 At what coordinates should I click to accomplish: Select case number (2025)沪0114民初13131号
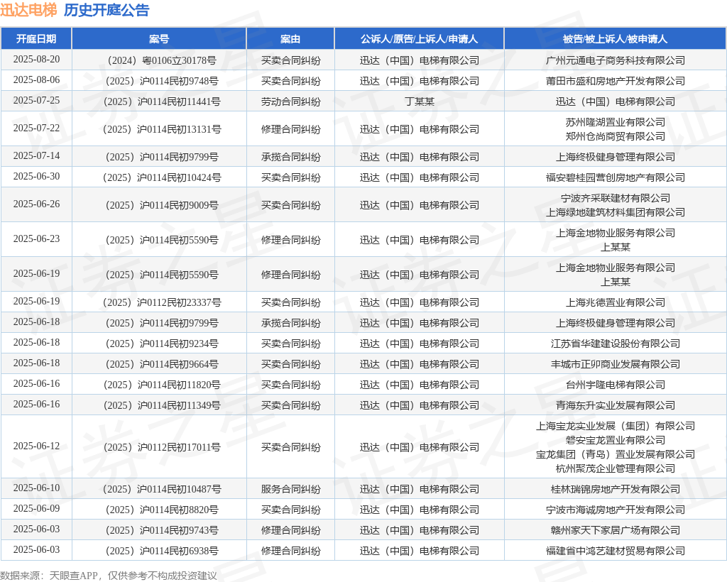point(159,129)
